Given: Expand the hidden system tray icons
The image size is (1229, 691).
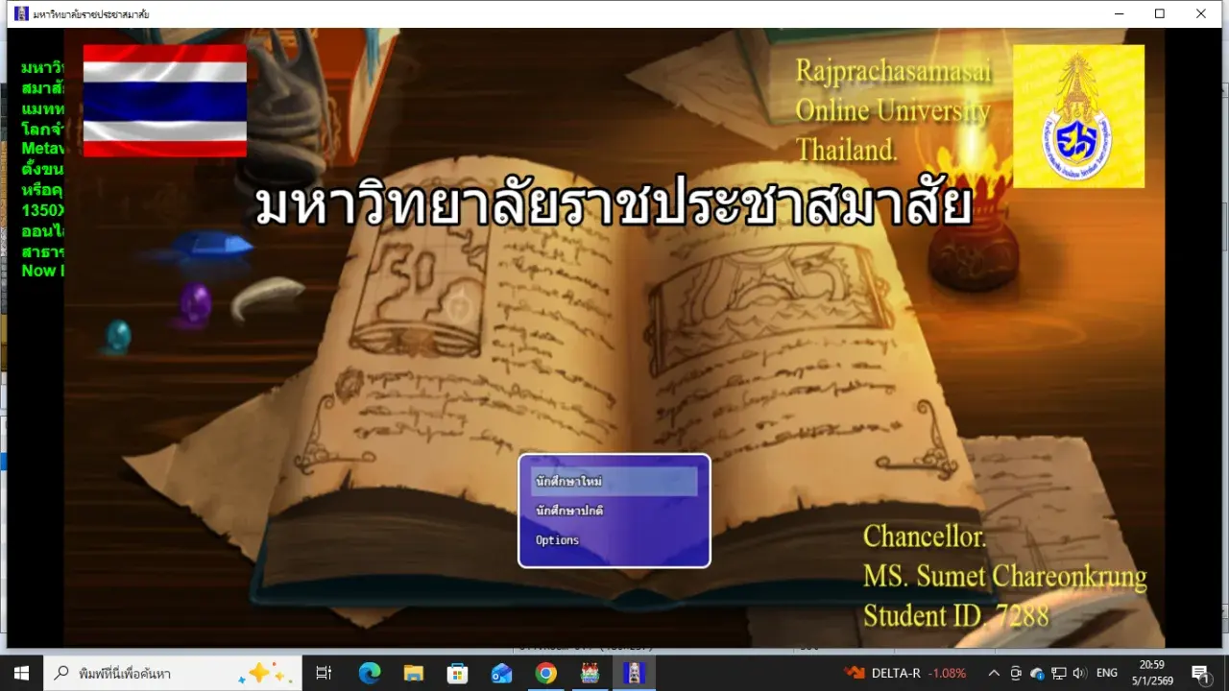Looking at the screenshot, I should coord(994,673).
